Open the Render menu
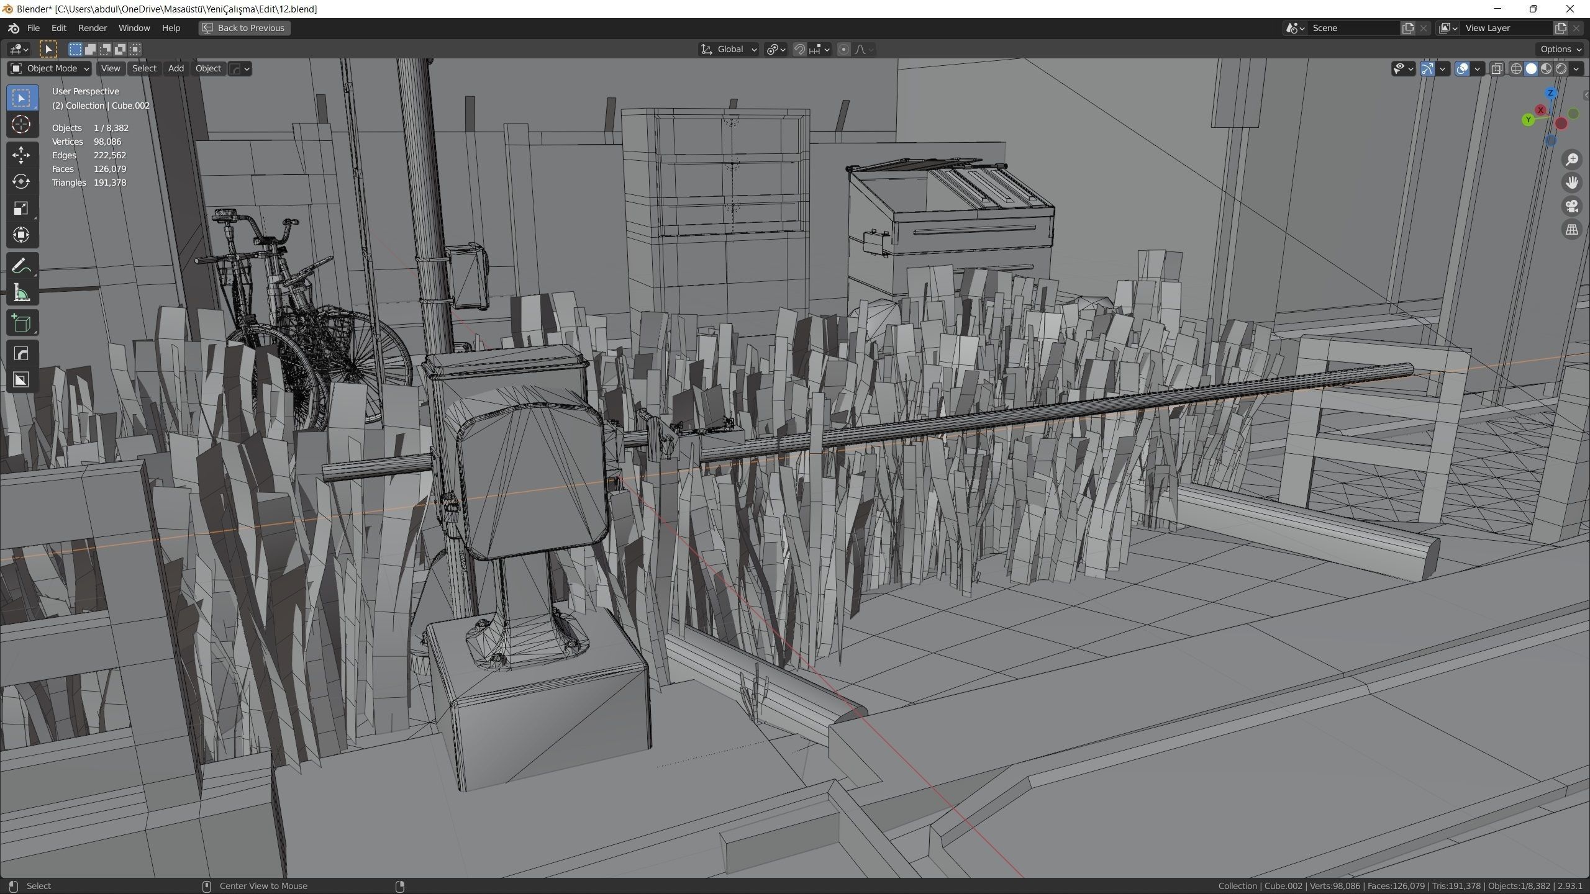The width and height of the screenshot is (1590, 894). pos(93,28)
